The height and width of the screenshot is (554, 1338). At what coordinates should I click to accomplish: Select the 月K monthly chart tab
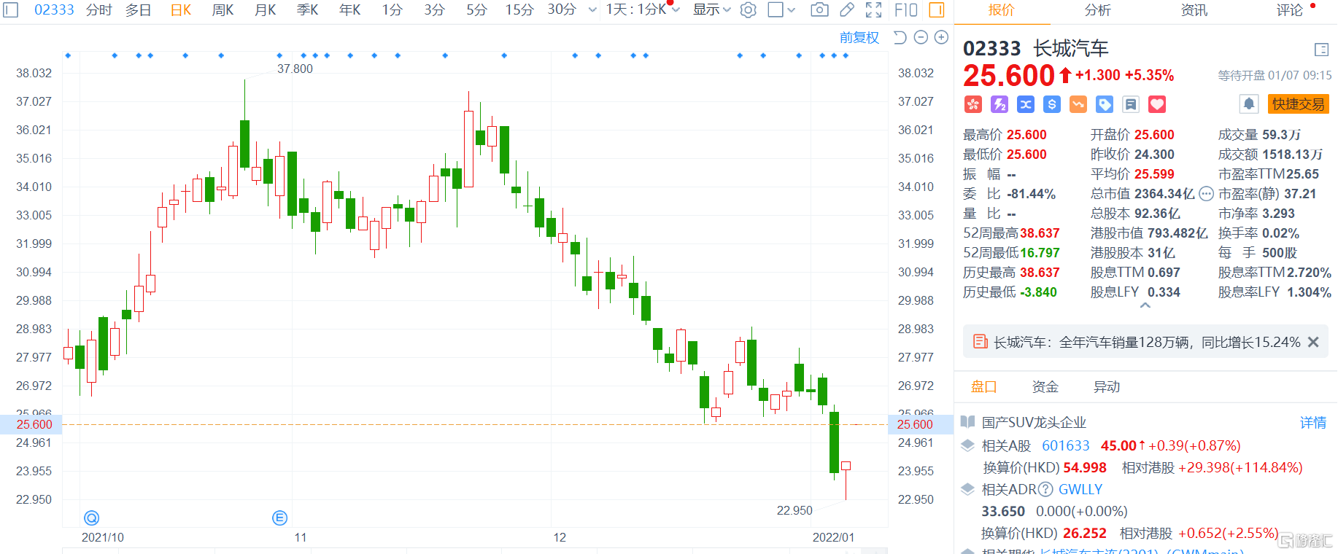pyautogui.click(x=265, y=9)
